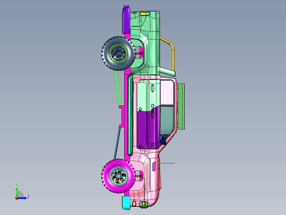
Task: Pick the green rim hub of the gray wheel
Action: tap(119, 53)
